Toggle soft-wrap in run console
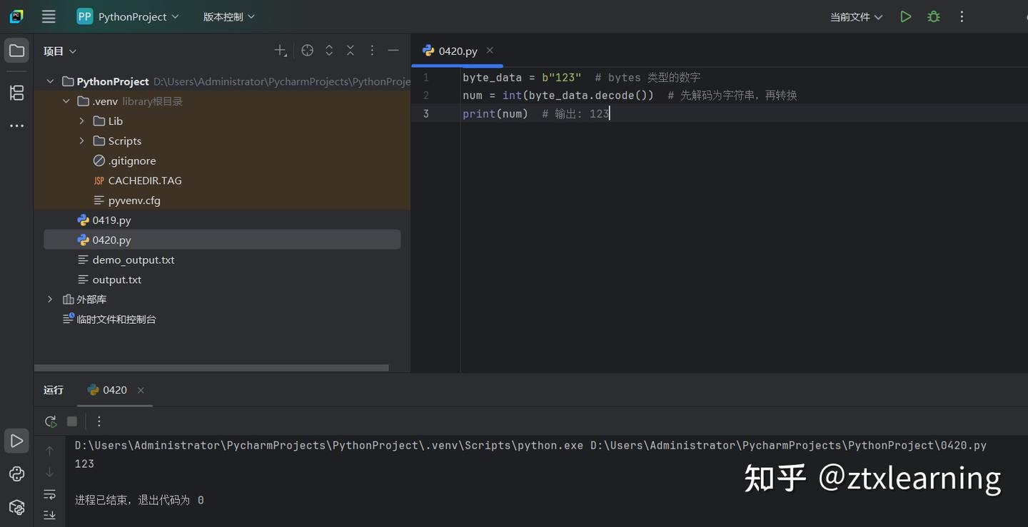This screenshot has width=1028, height=527. click(x=49, y=494)
